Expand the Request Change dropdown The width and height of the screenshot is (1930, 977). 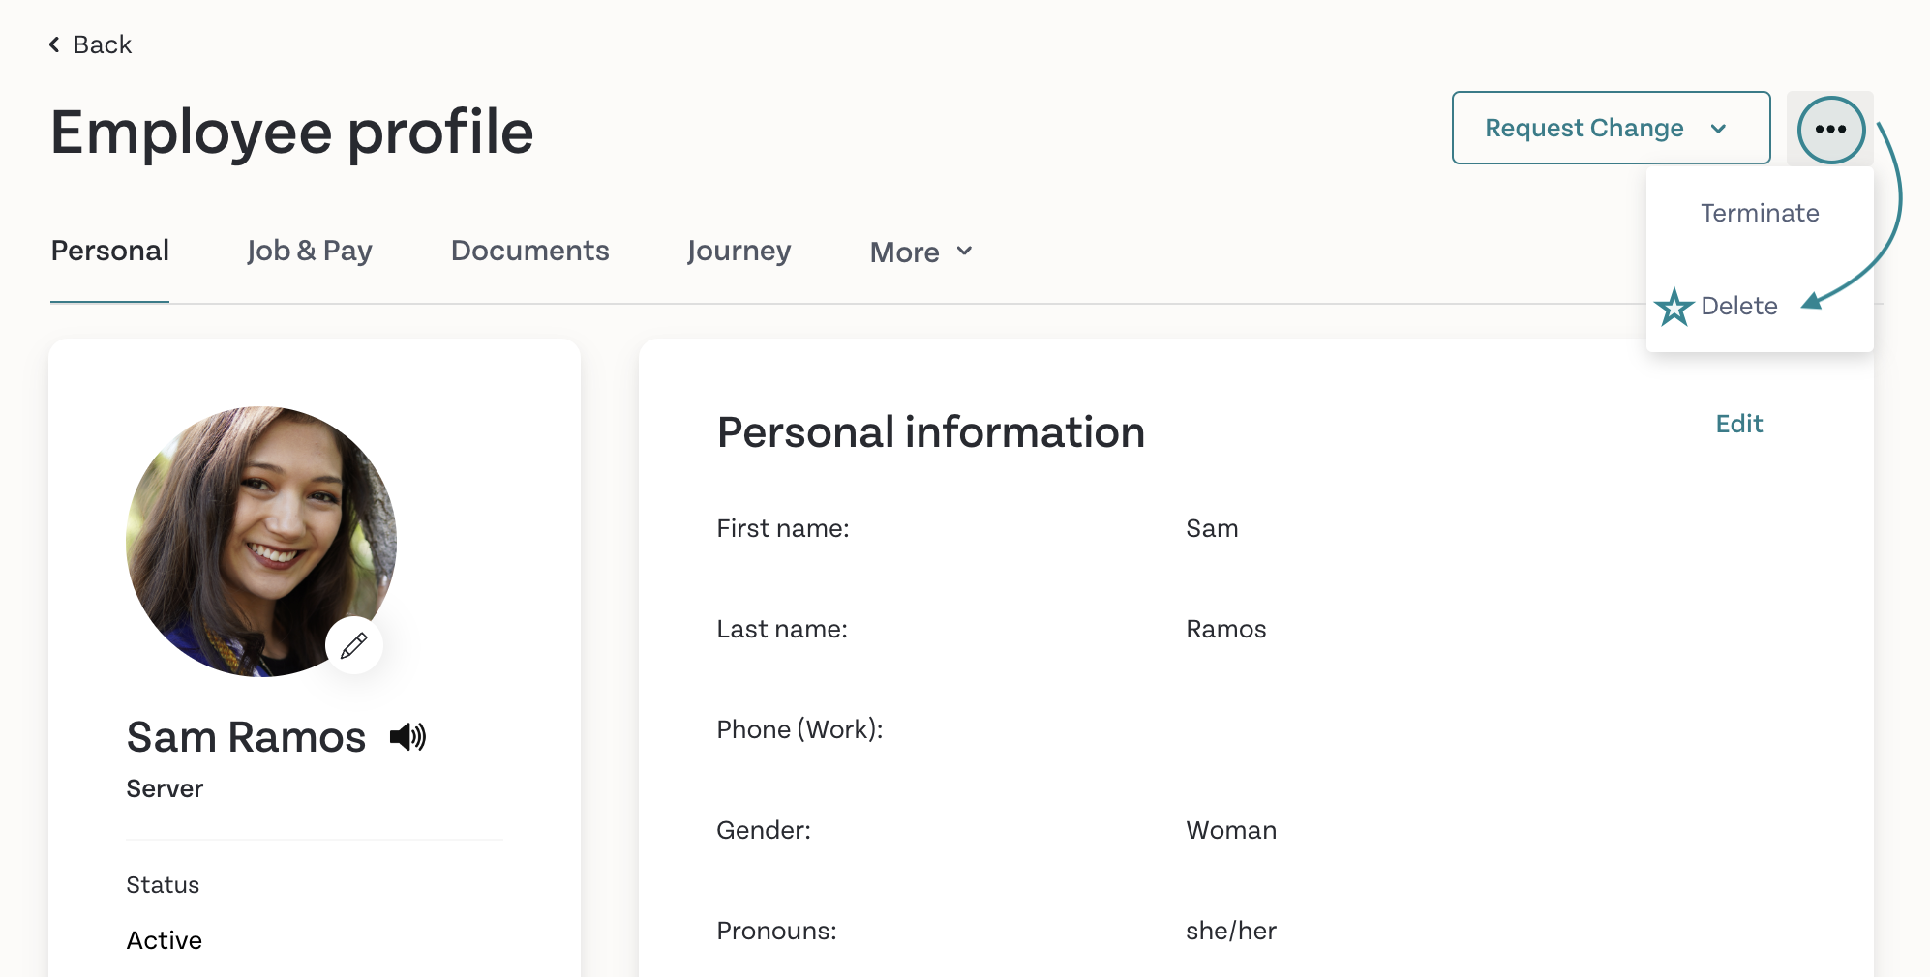(1611, 128)
